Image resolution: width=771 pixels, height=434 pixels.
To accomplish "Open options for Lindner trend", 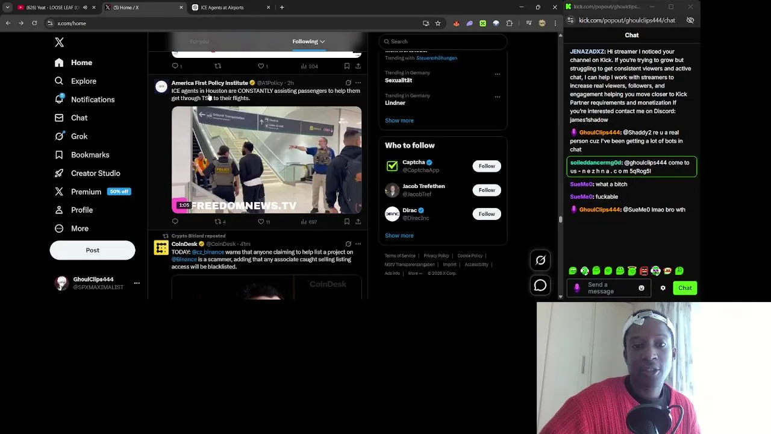I will point(498,97).
